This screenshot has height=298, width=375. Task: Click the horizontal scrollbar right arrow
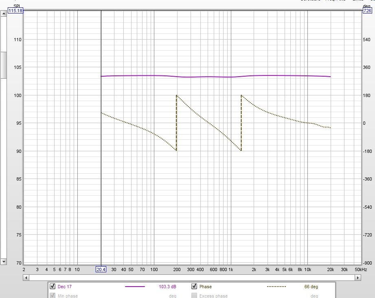[x=358, y=278]
